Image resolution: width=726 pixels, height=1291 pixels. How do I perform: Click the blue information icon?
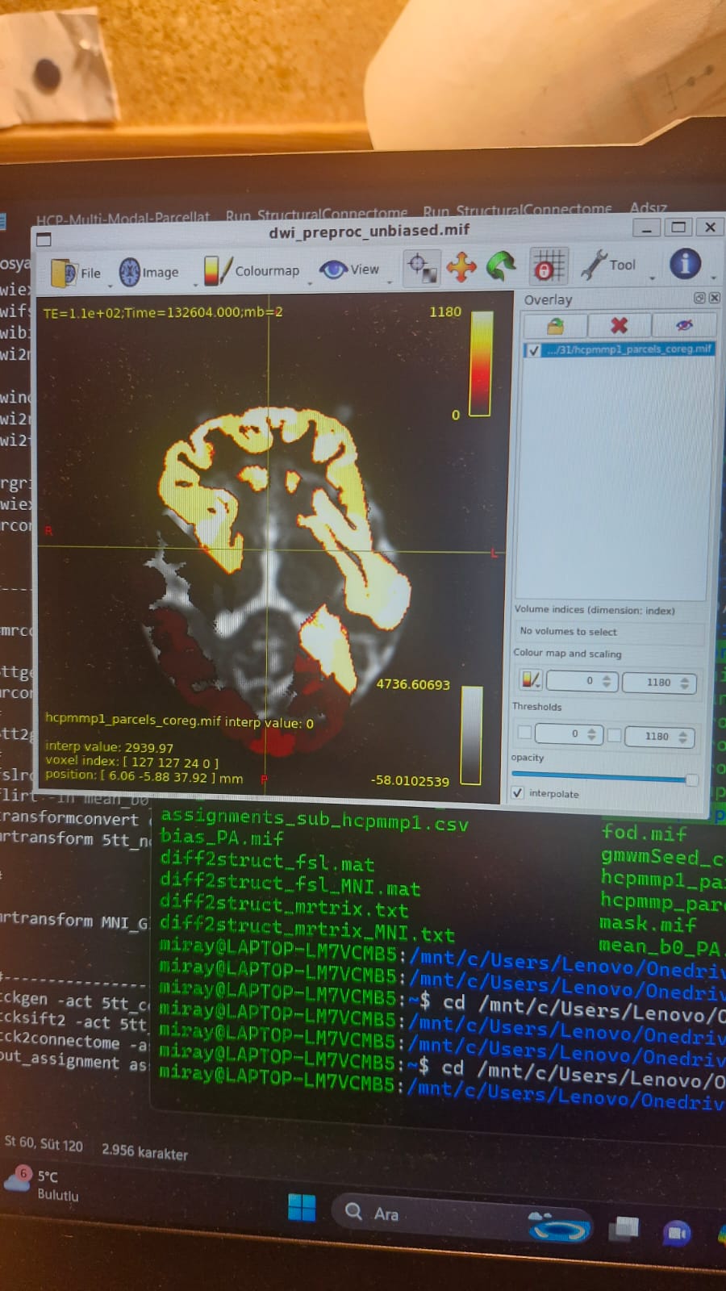(x=685, y=264)
